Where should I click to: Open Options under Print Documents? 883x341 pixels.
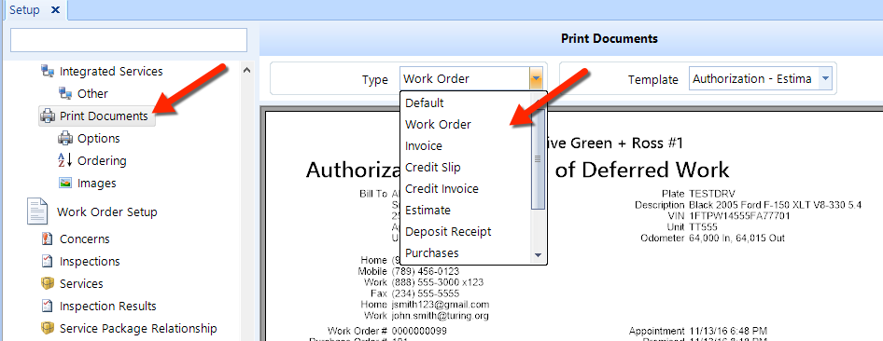pos(99,138)
